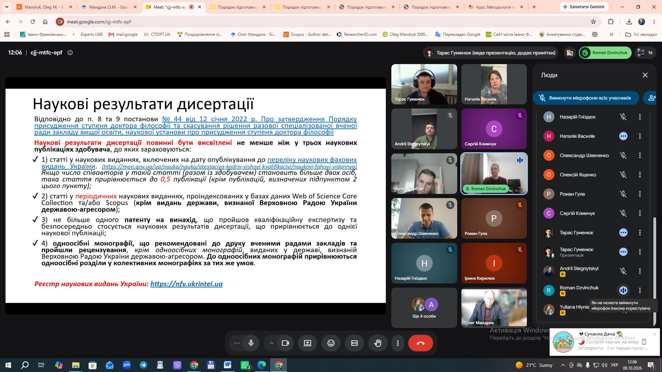Open the Перекладач Google bookmark
662x372 pixels.
coord(458,34)
